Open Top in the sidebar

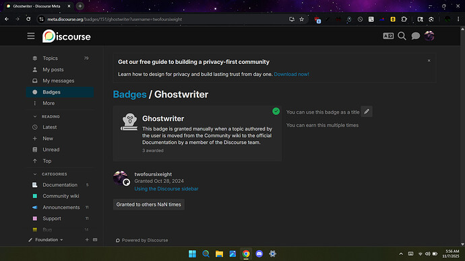tap(60, 161)
